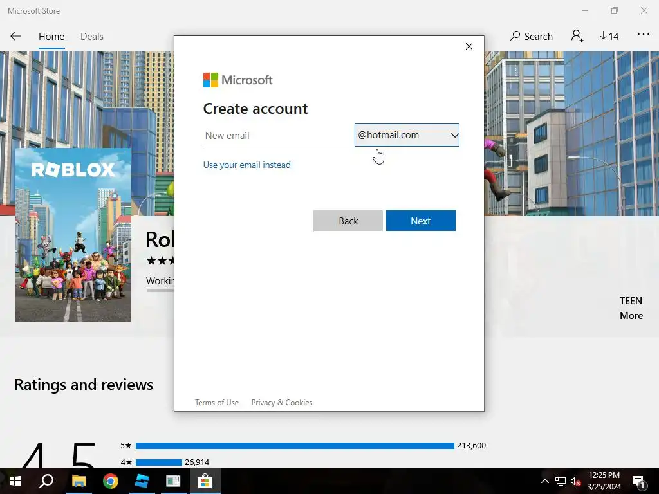659x494 pixels.
Task: Click the Back button
Action: (x=348, y=221)
